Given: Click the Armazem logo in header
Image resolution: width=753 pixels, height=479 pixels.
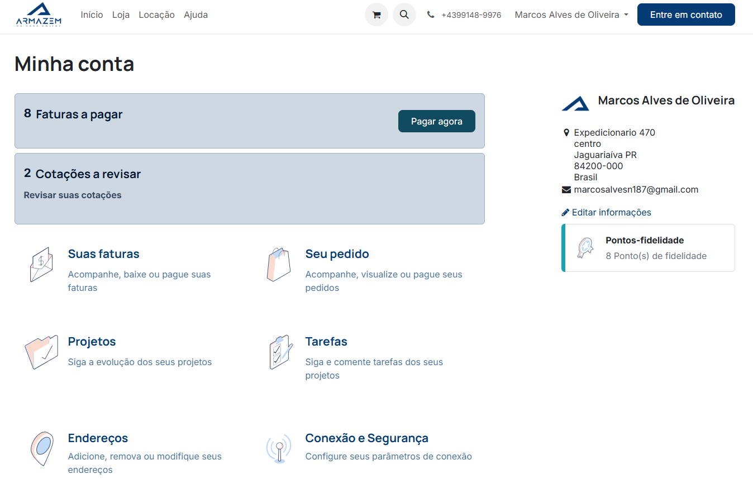Looking at the screenshot, I should coord(39,15).
